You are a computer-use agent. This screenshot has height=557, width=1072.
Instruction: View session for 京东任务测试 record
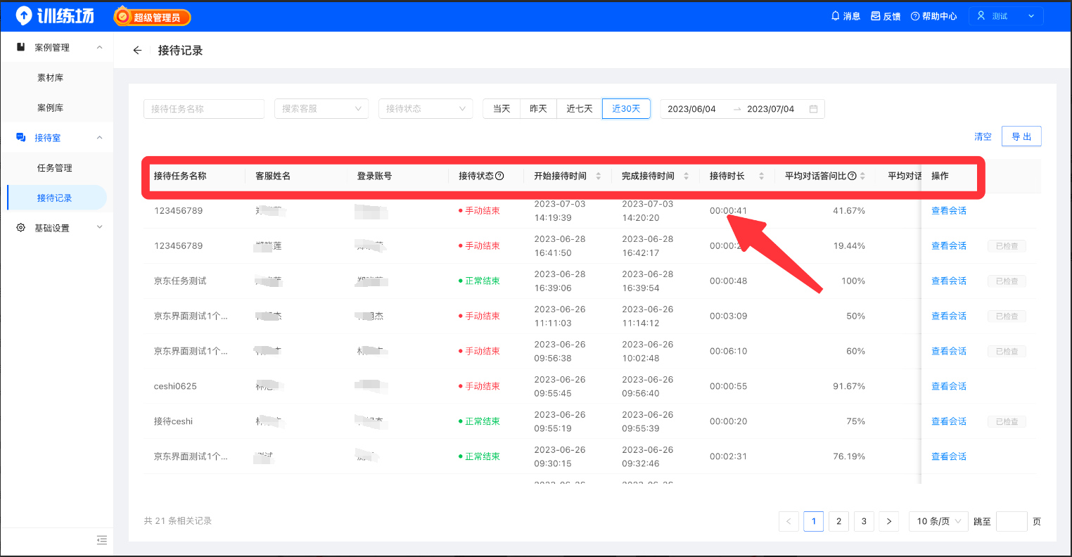point(949,281)
